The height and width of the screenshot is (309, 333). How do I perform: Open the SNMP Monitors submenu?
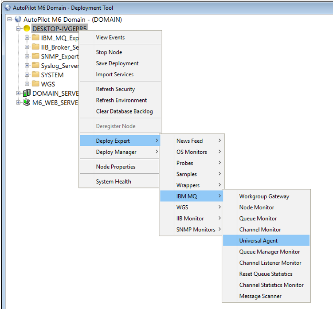pos(192,229)
